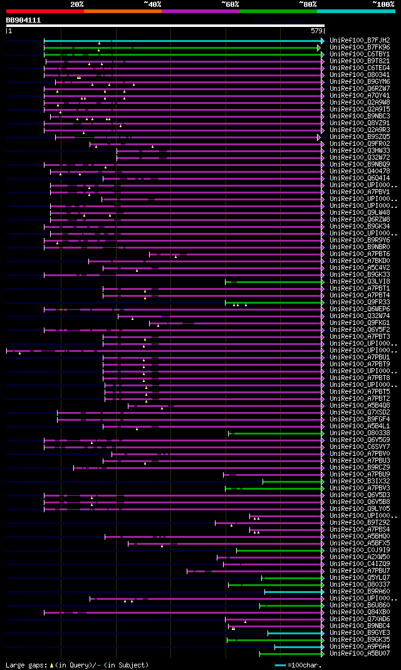Select hit UniRef100_B9RCZ9
The image size is (401, 670).
(360, 467)
